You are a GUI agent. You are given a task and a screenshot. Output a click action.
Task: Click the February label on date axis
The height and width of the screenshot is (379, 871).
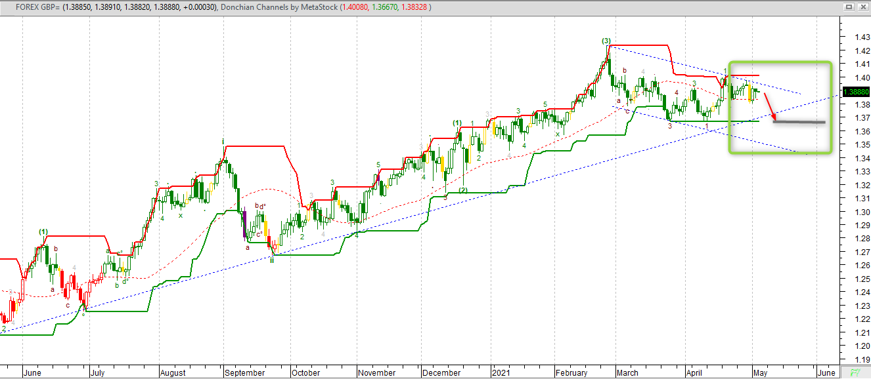click(x=571, y=372)
